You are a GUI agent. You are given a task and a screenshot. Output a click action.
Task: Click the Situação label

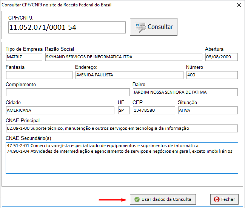(187, 102)
